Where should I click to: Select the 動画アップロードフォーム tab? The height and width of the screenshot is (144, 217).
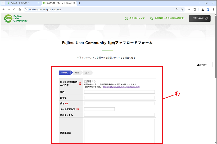click(59, 3)
